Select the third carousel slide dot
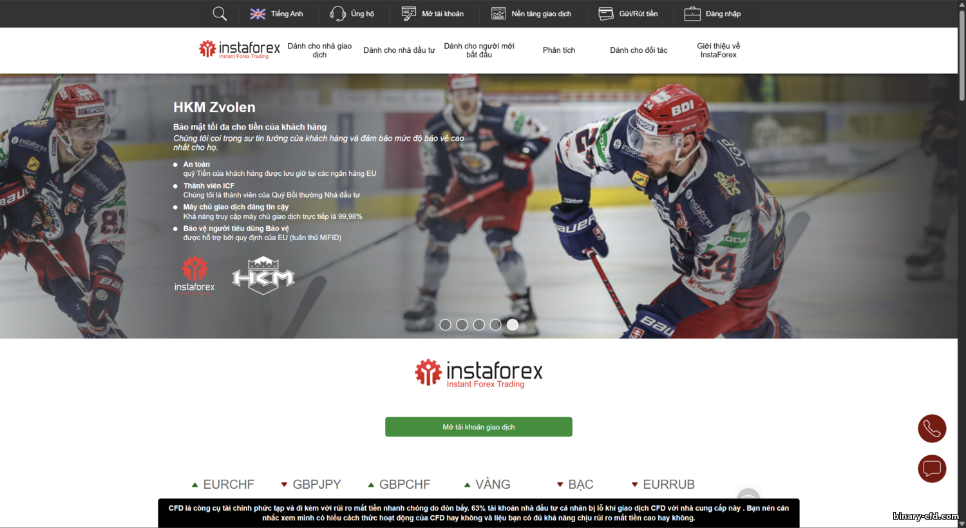 (478, 325)
